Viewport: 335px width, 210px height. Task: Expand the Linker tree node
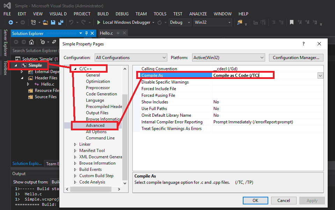75,144
